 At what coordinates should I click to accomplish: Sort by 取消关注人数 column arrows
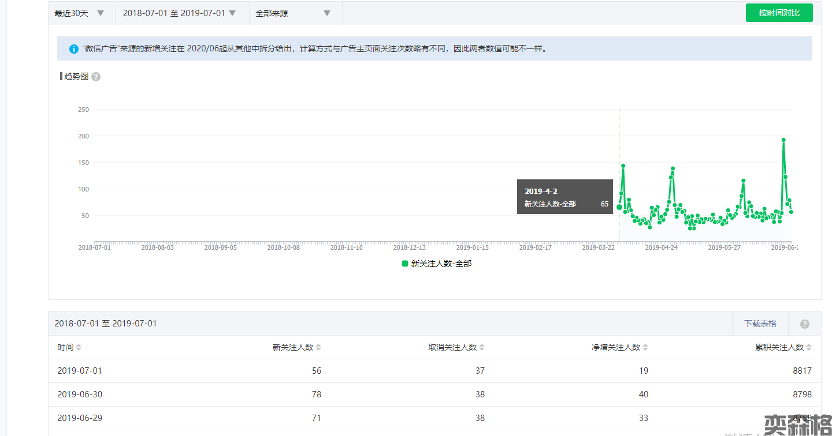[x=482, y=348]
